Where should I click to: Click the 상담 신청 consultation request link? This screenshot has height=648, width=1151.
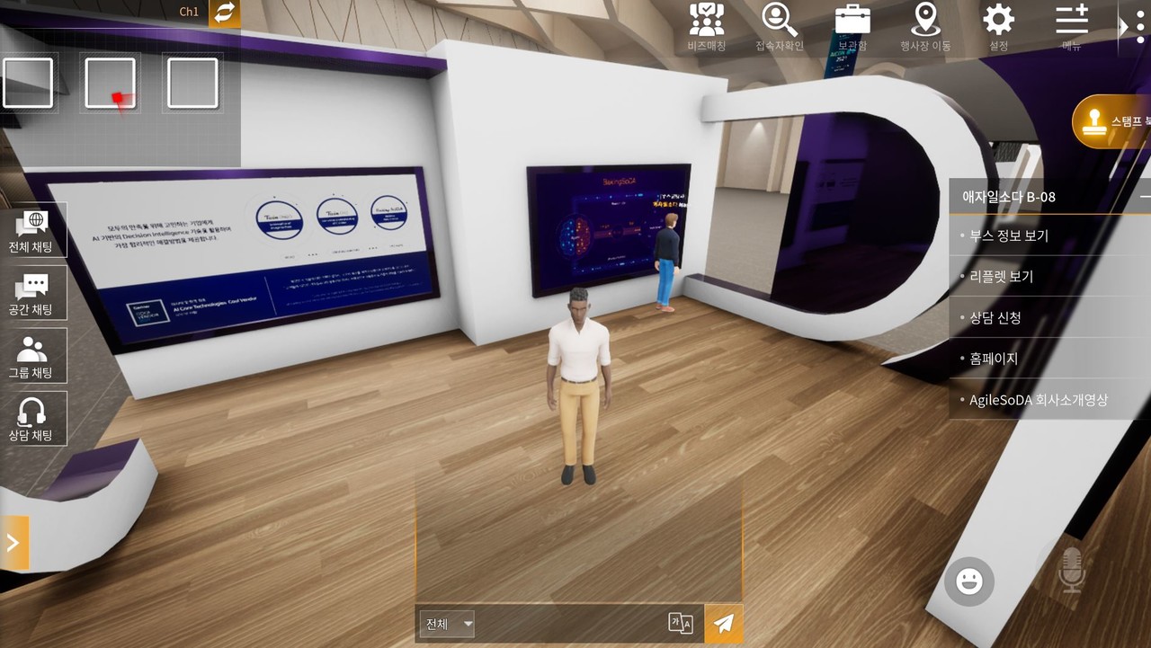point(995,318)
